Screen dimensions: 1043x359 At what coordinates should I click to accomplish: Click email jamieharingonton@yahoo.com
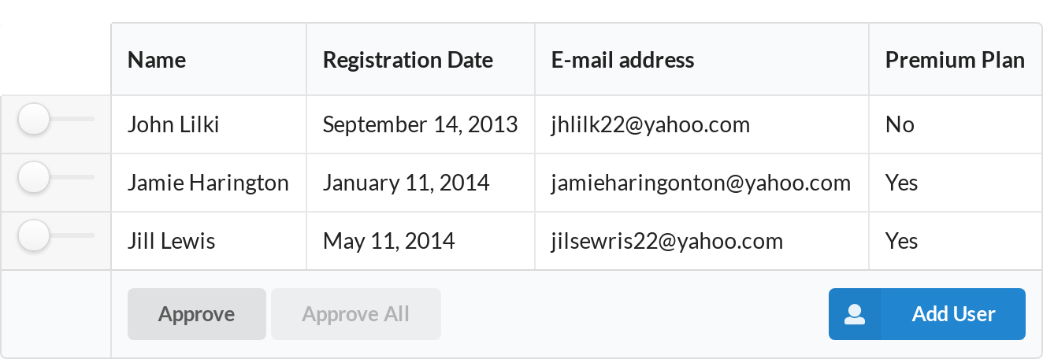[701, 183]
